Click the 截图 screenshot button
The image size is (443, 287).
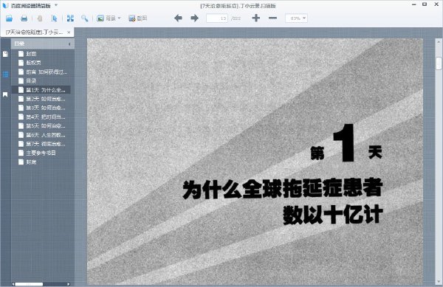pos(137,18)
